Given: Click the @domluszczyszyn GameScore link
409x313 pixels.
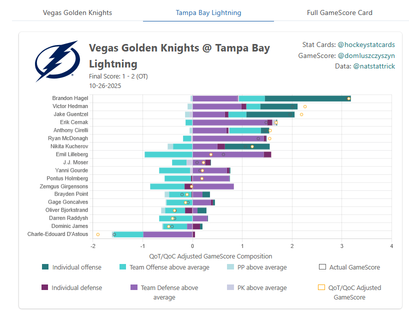Looking at the screenshot, I should [x=367, y=55].
